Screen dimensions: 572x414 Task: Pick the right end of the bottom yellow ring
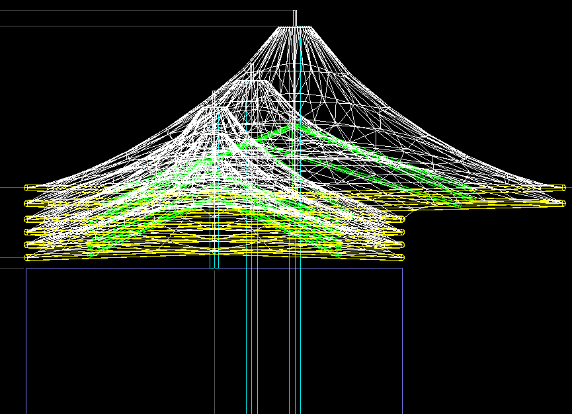pyautogui.click(x=401, y=257)
